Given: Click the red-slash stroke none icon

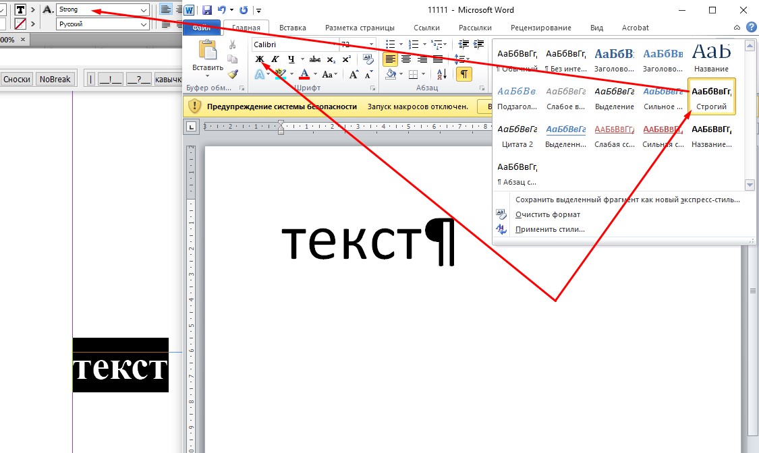Looking at the screenshot, I should coord(20,24).
